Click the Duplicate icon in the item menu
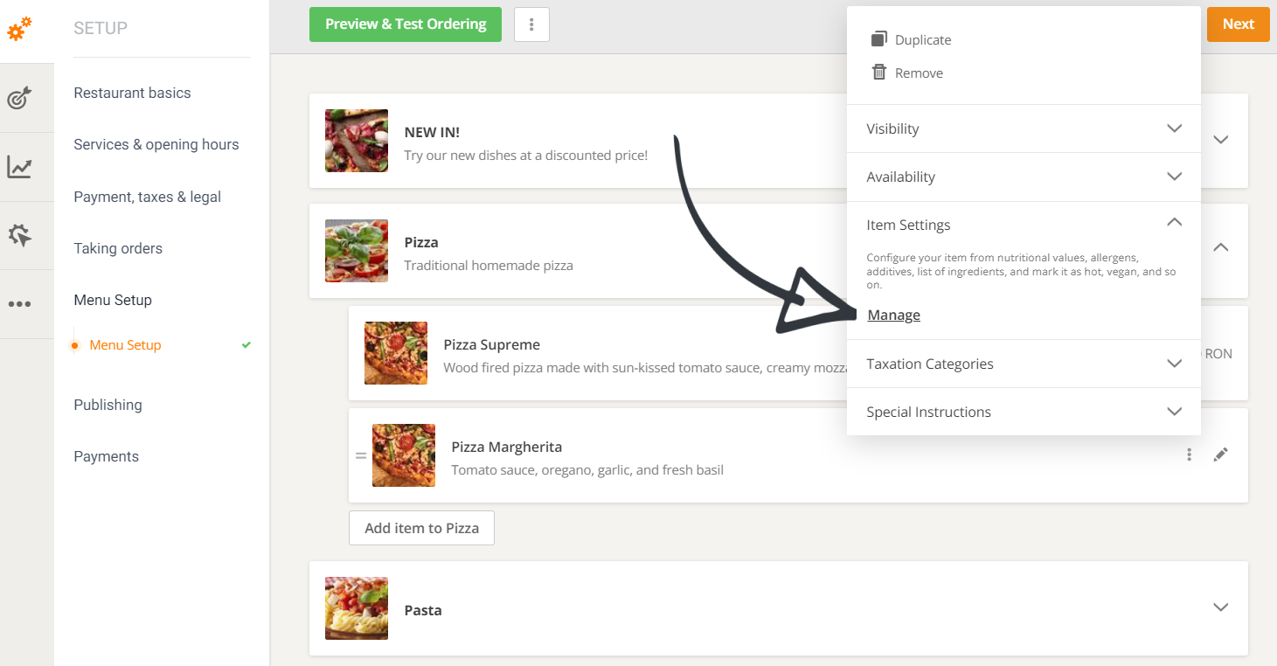 (x=878, y=38)
